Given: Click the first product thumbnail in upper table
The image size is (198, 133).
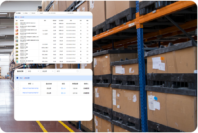Looking at the screenshot, I should (x=17, y=24).
